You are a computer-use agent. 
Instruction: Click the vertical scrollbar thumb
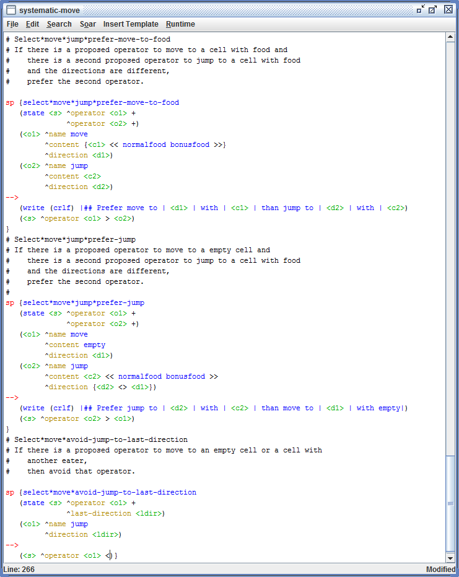pos(450,503)
